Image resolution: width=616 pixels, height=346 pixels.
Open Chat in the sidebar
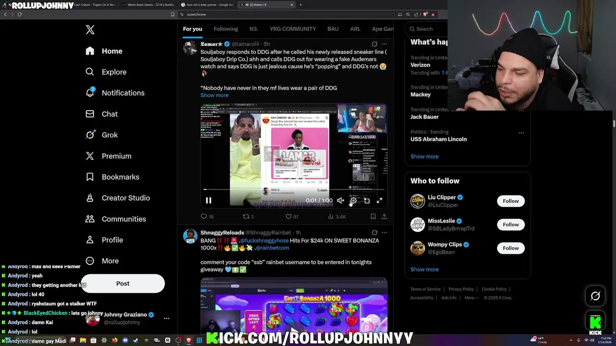click(102, 114)
